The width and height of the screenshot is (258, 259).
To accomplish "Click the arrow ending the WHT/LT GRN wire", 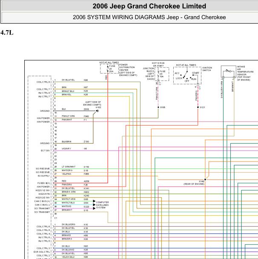I will (x=94, y=201).
